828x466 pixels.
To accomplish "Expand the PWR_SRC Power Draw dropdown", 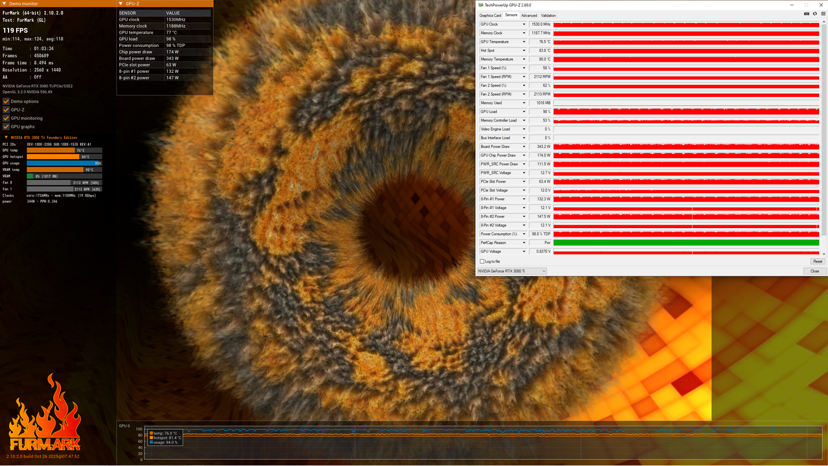I will click(x=524, y=164).
